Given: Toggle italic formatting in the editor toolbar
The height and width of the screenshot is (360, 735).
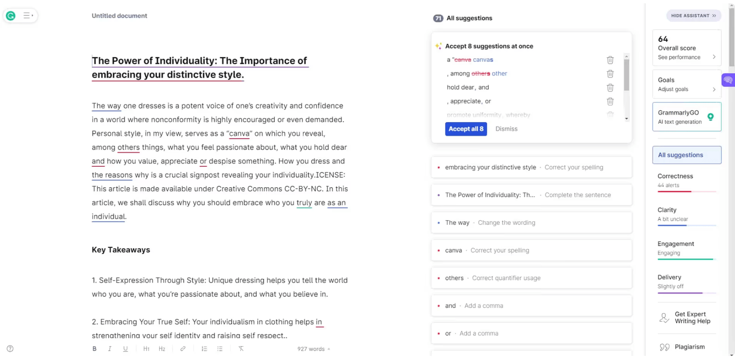Looking at the screenshot, I should (x=110, y=349).
